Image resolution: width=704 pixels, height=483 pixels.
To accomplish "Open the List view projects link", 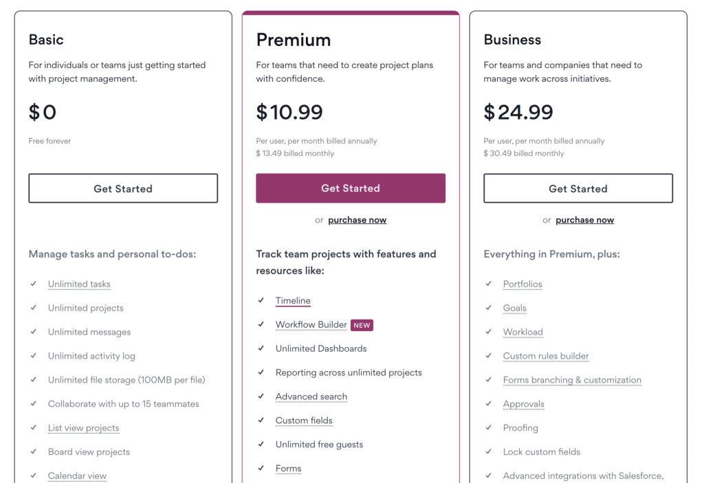I will pyautogui.click(x=83, y=428).
